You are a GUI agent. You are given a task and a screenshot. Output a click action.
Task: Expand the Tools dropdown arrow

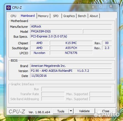pos(71,111)
